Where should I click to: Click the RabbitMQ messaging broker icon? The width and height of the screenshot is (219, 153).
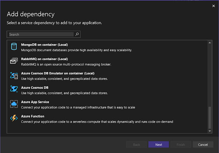pos(14,61)
